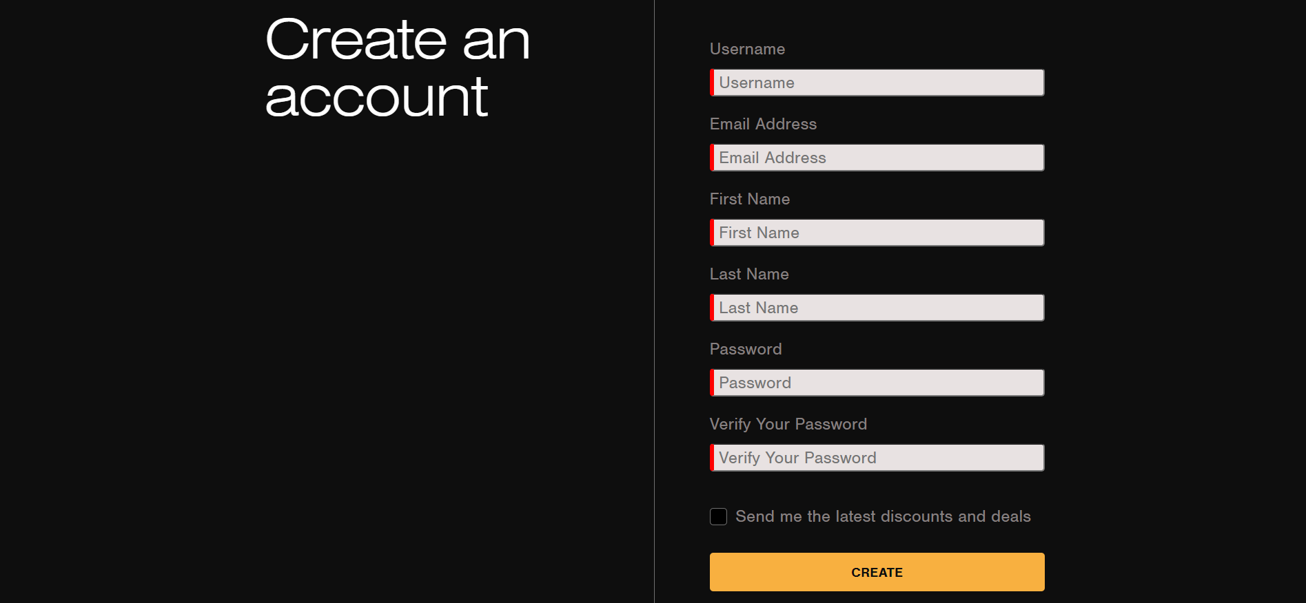Click the Last Name label above its field

[749, 274]
